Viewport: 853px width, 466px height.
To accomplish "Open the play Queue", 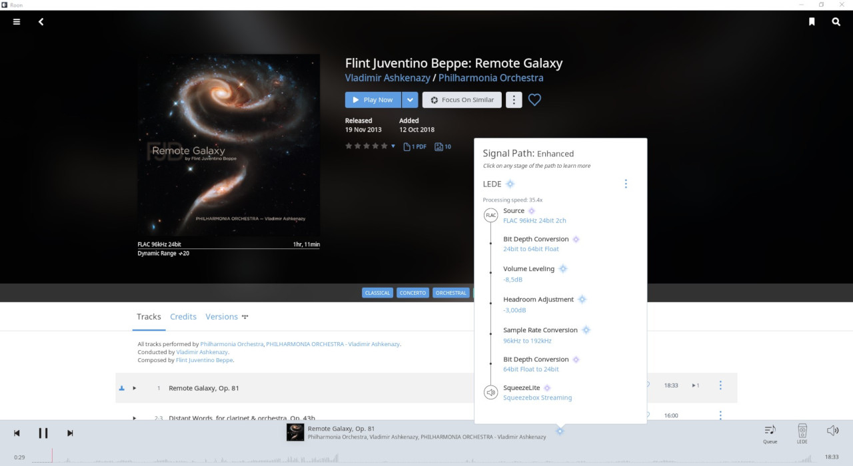I will 770,433.
